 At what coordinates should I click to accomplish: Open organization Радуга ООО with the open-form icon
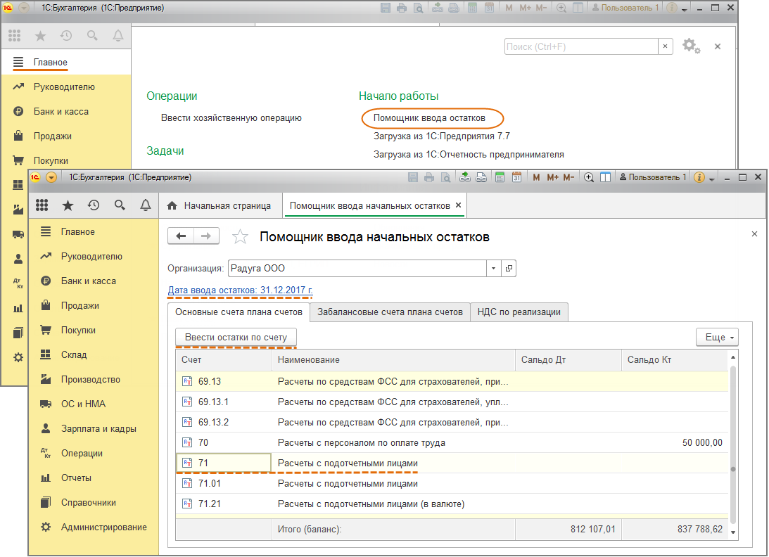click(x=509, y=268)
